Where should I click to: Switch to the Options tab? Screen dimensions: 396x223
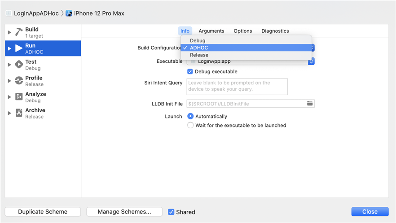243,31
